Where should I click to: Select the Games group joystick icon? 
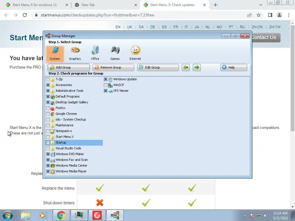pyautogui.click(x=115, y=50)
